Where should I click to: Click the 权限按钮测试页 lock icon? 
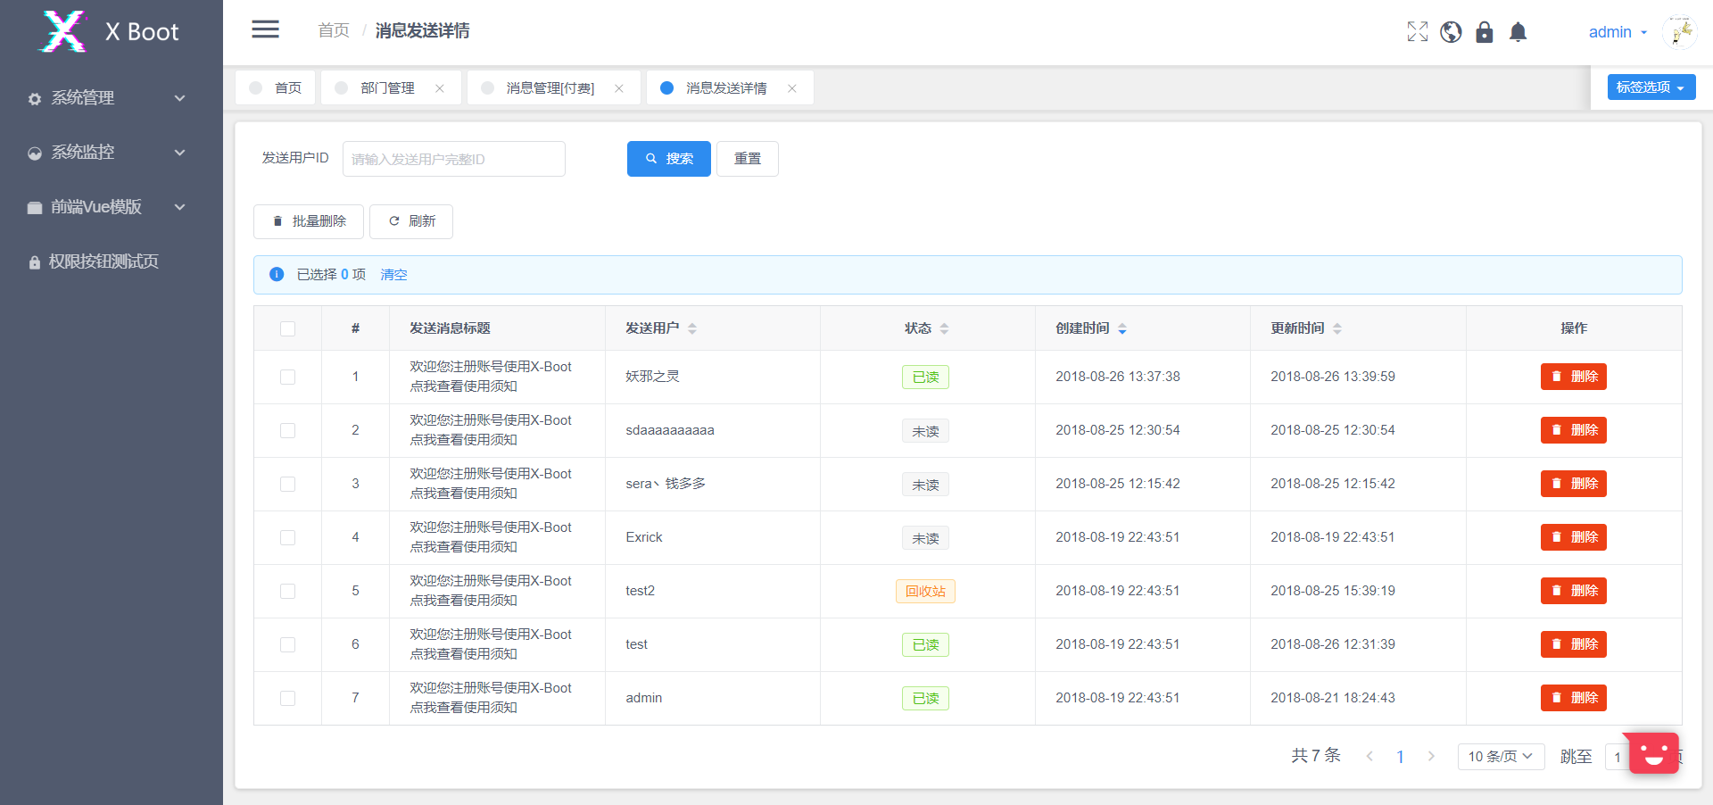tap(35, 262)
